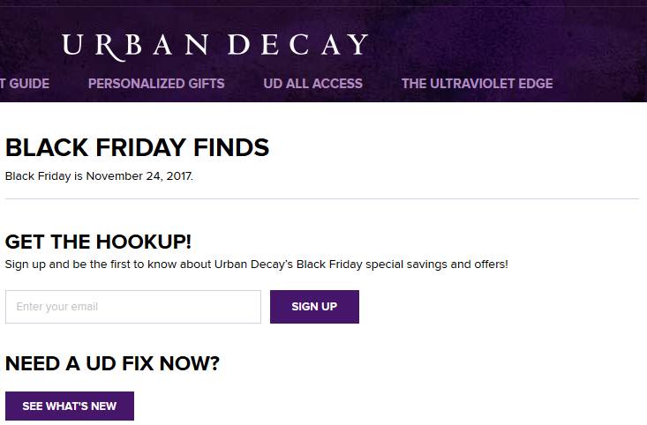Open the Personalized Gifts menu item
Viewport: 647px width, 425px height.
tap(156, 84)
